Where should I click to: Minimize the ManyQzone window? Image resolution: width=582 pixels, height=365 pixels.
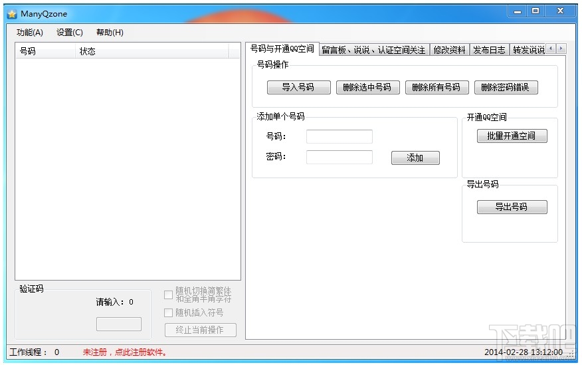coord(518,11)
